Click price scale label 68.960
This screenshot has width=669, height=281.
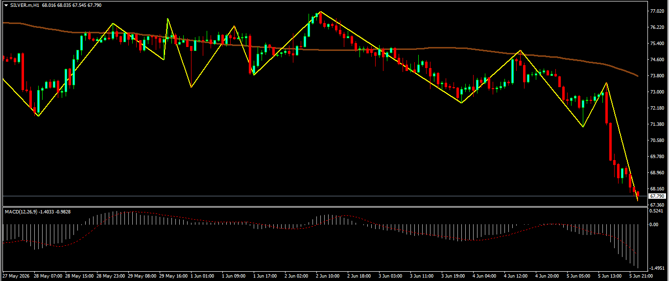657,173
